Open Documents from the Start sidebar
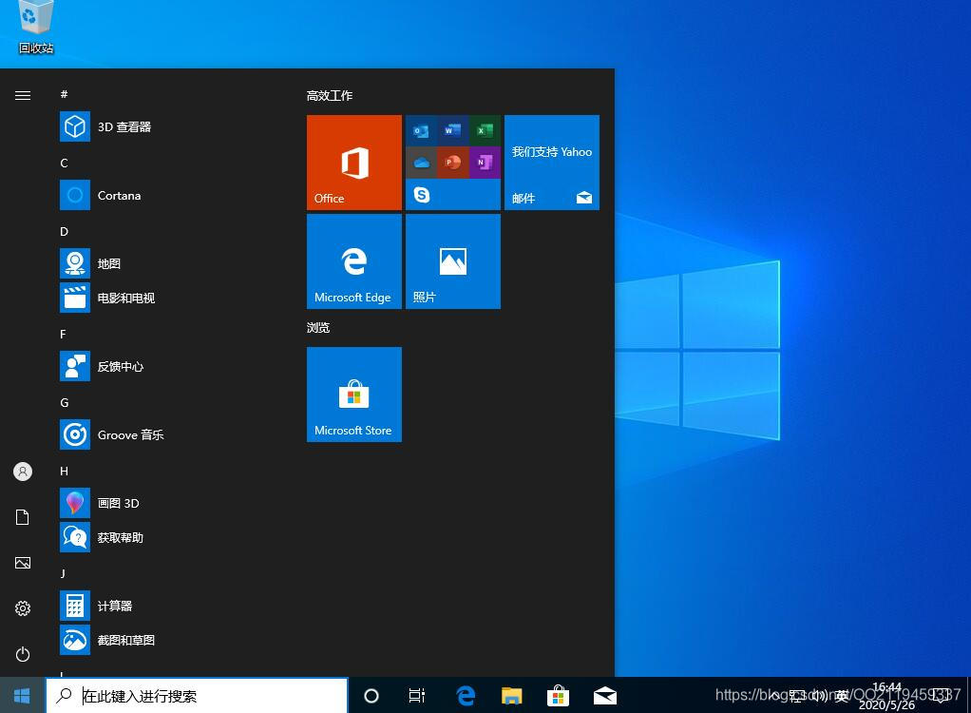This screenshot has height=713, width=971. 23,517
